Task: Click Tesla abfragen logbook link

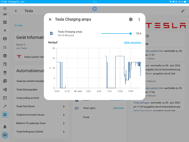Action: [x=141, y=103]
